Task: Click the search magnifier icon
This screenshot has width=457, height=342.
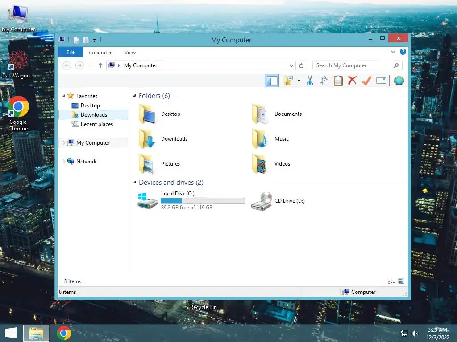Action: point(396,65)
